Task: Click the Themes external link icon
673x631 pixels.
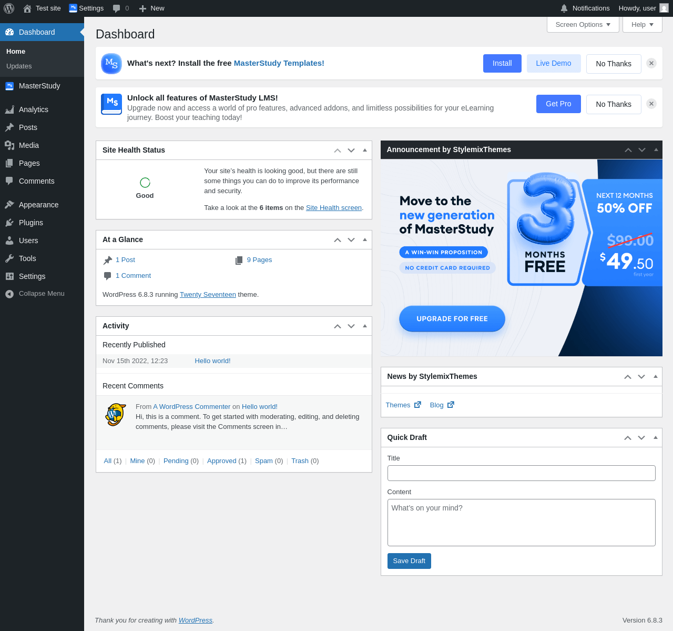Action: (417, 405)
